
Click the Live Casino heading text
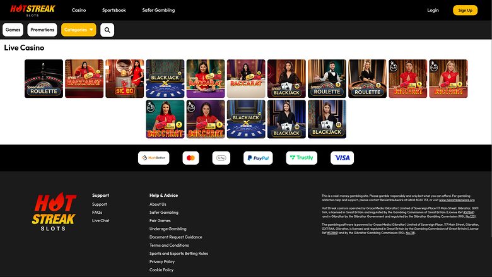pos(24,48)
